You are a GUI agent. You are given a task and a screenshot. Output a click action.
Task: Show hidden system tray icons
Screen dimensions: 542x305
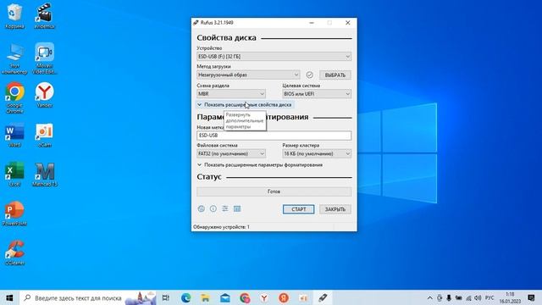pos(429,297)
